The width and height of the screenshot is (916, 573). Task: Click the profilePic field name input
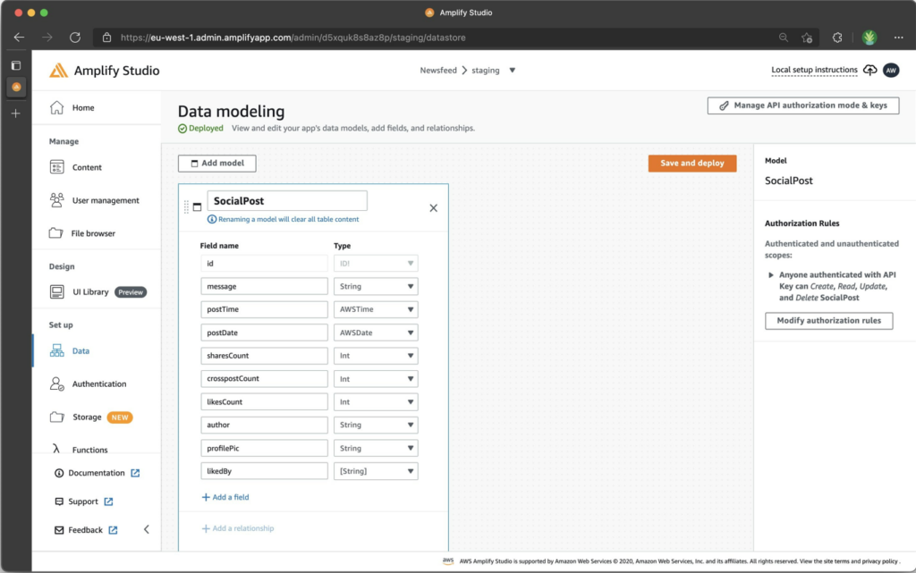[x=264, y=448]
